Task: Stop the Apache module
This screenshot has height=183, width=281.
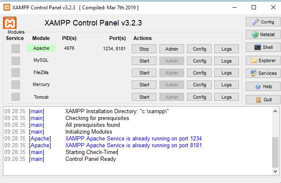Action: pyautogui.click(x=144, y=49)
